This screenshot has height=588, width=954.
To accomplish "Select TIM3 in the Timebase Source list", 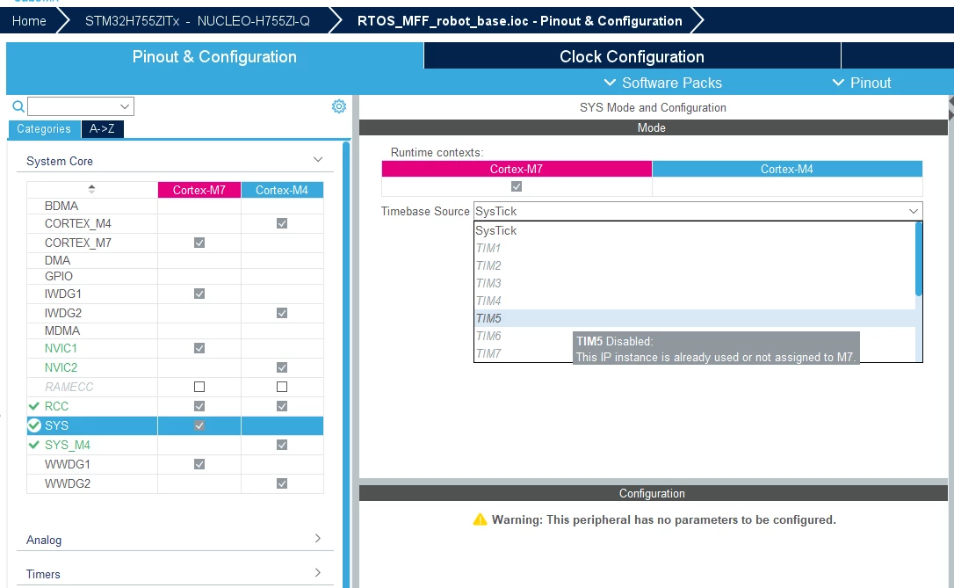I will point(695,284).
